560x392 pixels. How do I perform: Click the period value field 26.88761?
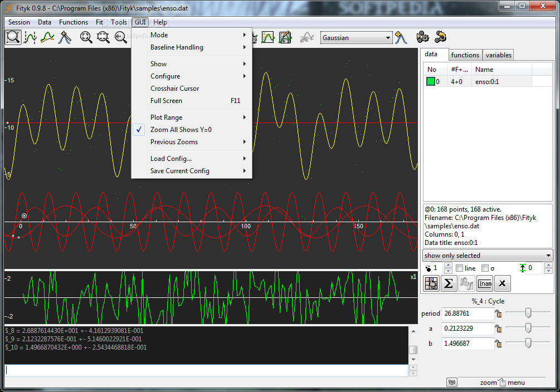coord(468,313)
